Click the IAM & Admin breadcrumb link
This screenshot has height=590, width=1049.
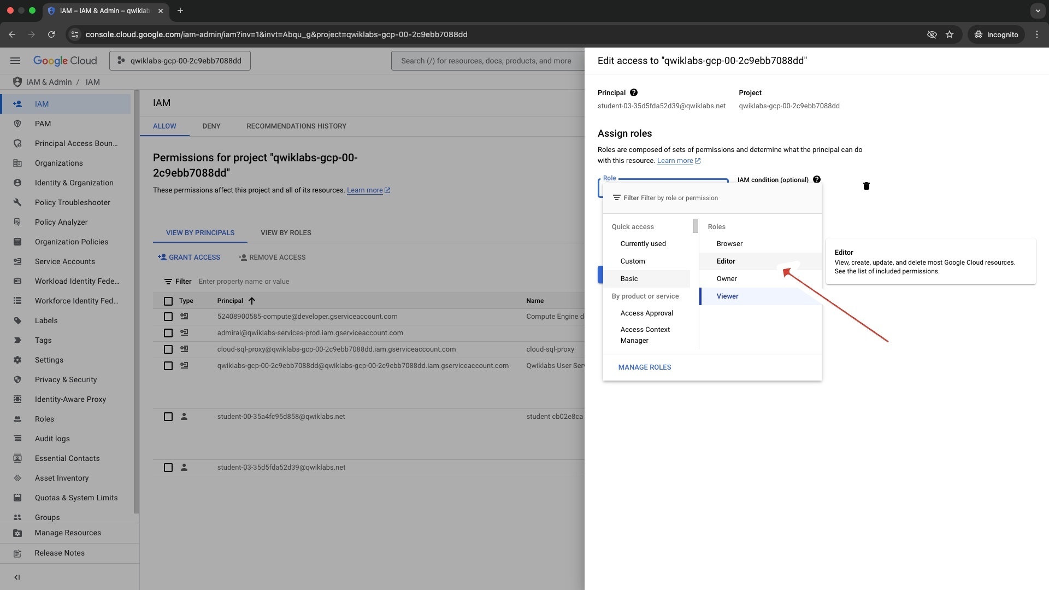[49, 82]
